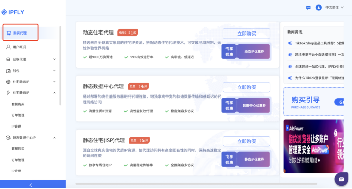Open the chat message icon in header
The width and height of the screenshot is (352, 189).
click(308, 8)
